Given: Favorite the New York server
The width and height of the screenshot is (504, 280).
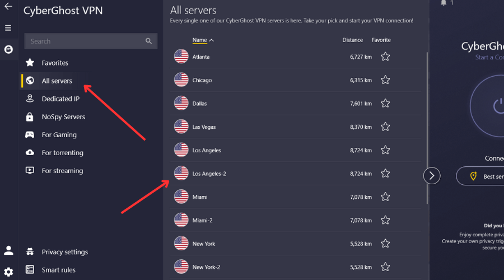Looking at the screenshot, I should (385, 244).
